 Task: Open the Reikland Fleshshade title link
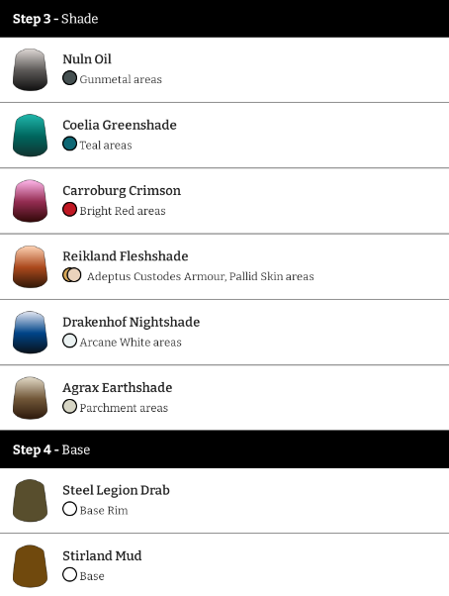coord(126,256)
